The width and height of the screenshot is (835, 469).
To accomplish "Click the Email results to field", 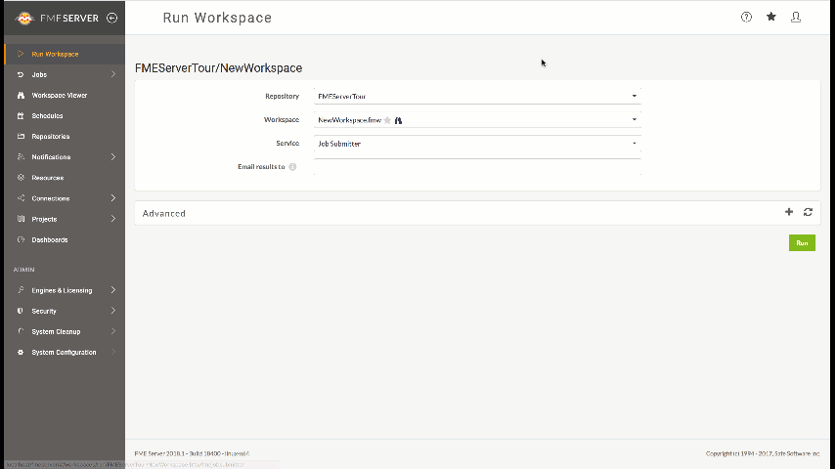I will click(x=477, y=167).
